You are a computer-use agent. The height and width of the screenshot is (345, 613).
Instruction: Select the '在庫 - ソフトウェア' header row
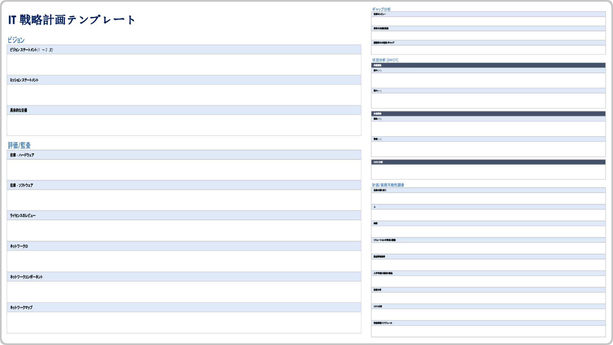click(x=184, y=185)
